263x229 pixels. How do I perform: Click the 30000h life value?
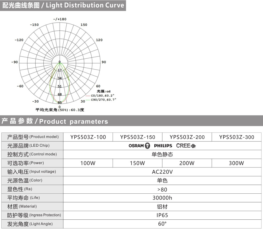coord(162,198)
